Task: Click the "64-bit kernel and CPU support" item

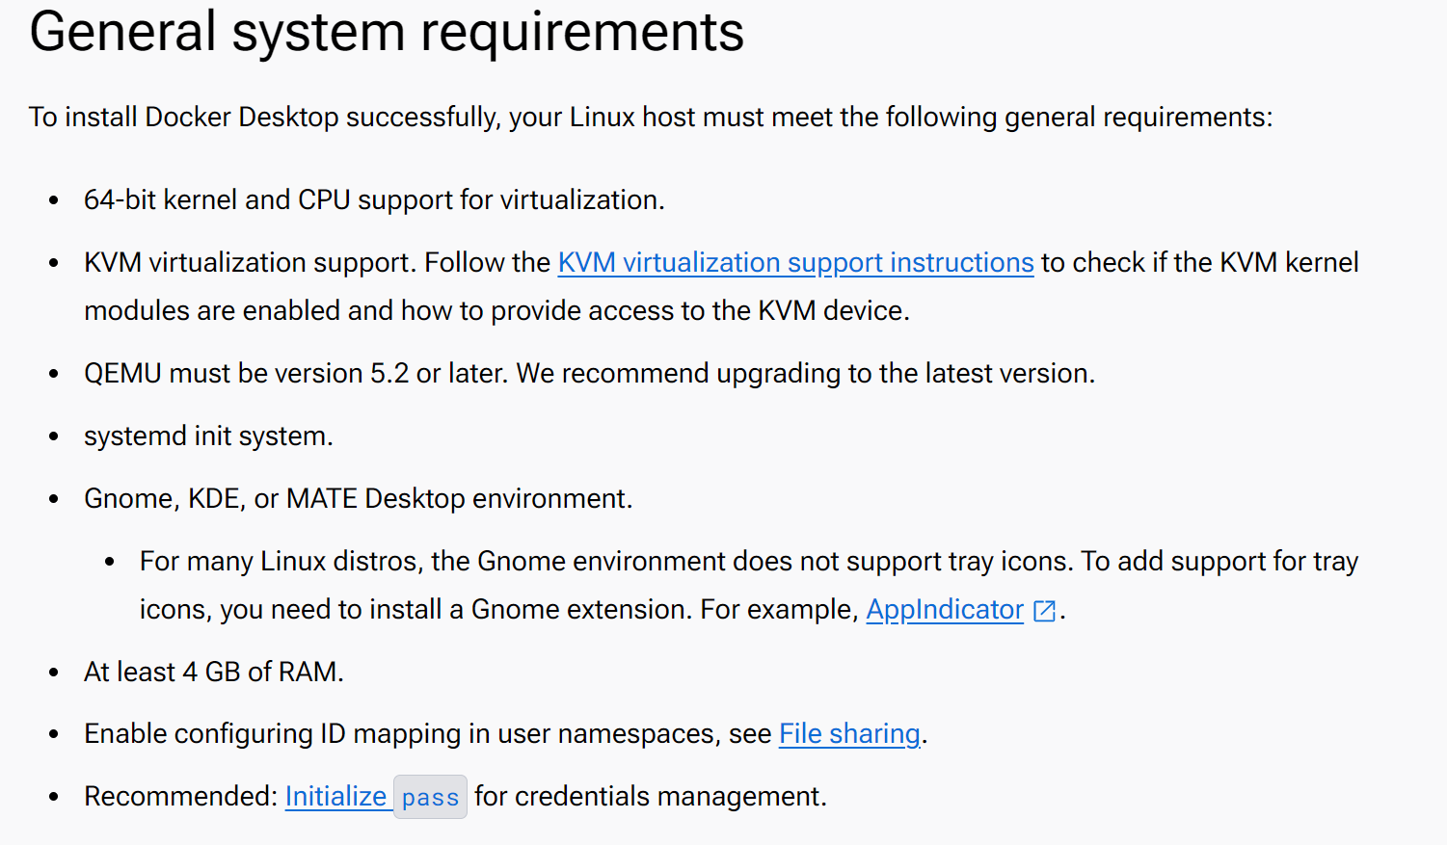Action: pos(374,199)
